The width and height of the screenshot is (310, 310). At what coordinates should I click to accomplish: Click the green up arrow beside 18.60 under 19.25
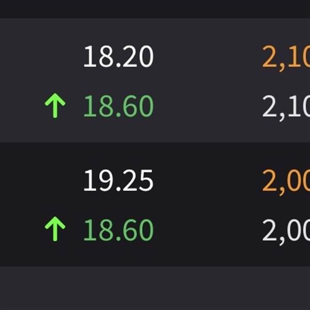(55, 230)
